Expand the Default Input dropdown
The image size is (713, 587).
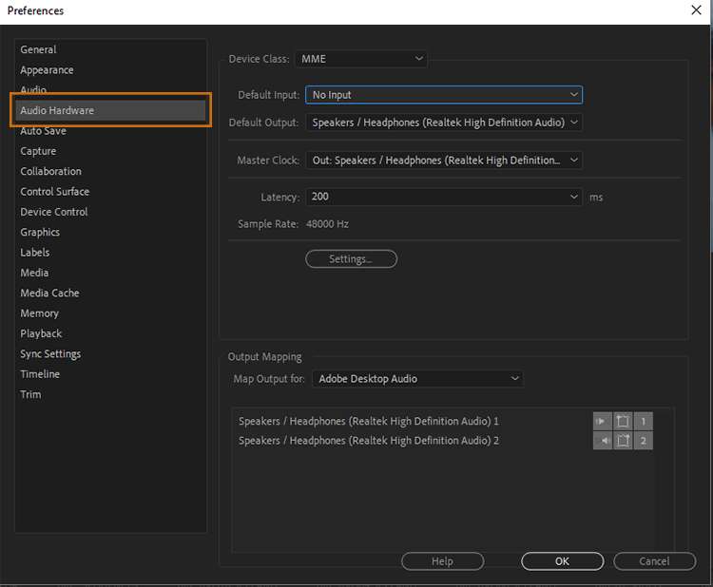[443, 95]
